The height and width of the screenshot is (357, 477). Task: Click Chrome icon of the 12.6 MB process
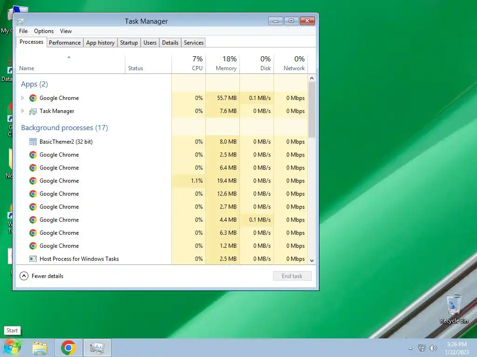tap(33, 194)
